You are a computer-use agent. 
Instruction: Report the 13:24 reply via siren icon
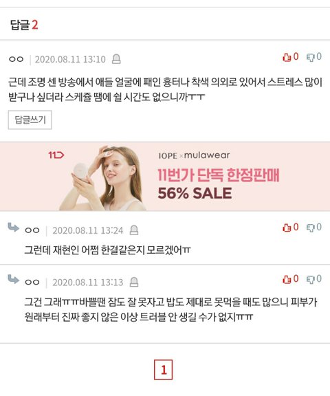[x=134, y=230]
